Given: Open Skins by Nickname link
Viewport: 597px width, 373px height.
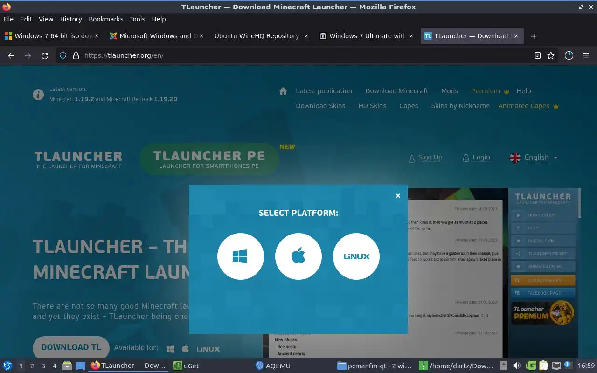Looking at the screenshot, I should pyautogui.click(x=460, y=106).
